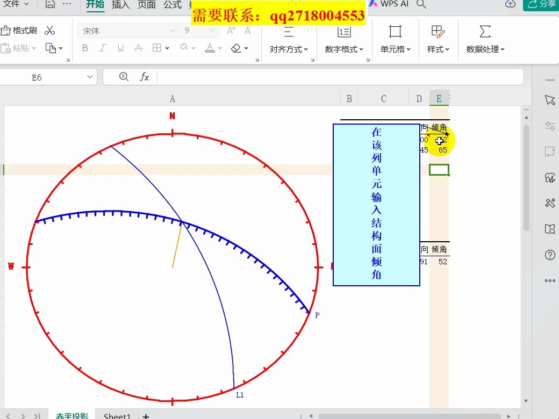This screenshot has width=559, height=419.
Task: Select column C header
Action: click(383, 99)
